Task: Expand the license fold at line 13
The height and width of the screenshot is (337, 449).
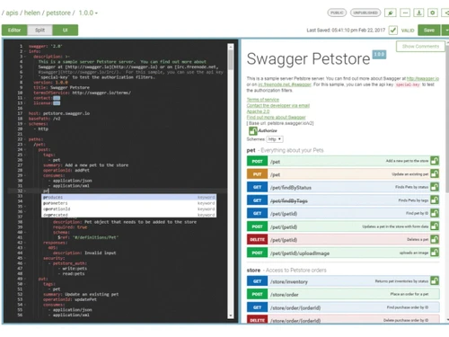Action: pos(25,103)
